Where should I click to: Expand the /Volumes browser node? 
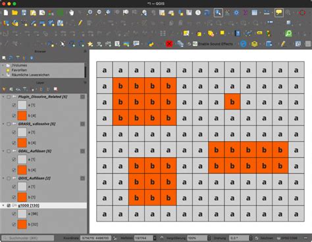coord(3,65)
